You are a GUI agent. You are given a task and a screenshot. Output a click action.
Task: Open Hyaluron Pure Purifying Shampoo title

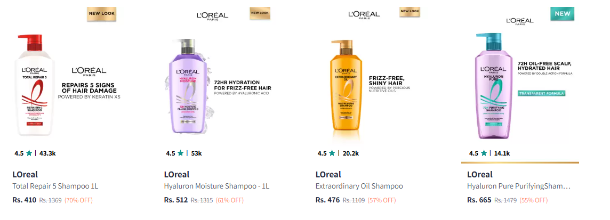(518, 186)
